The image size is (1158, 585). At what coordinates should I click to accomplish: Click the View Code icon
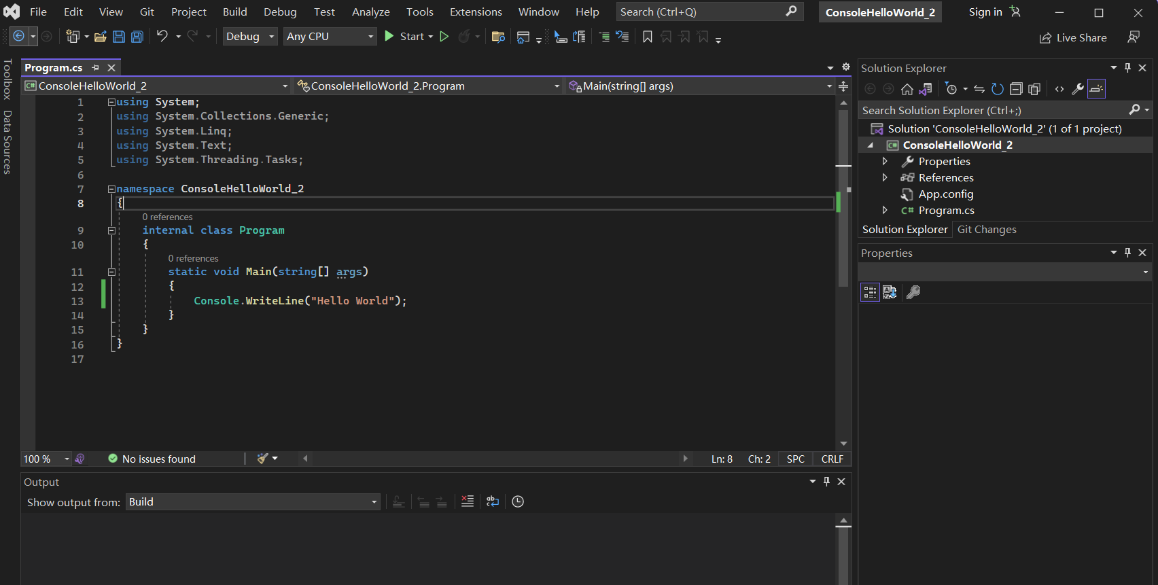point(1059,89)
